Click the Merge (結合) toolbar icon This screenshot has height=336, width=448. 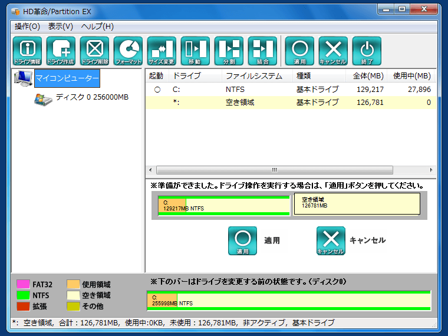(x=262, y=51)
